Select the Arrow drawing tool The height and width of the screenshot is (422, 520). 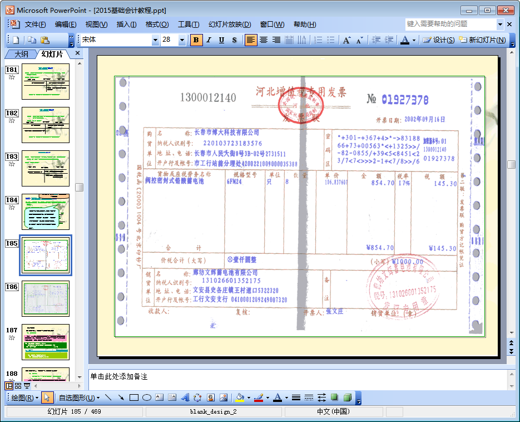tap(121, 398)
